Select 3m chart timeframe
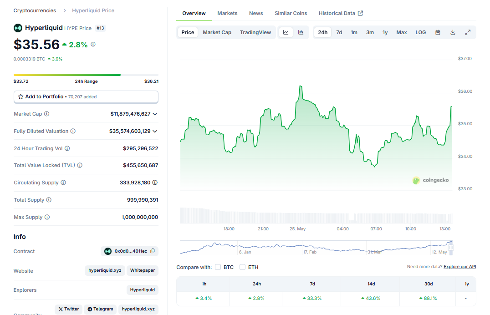The height and width of the screenshot is (315, 490). (370, 32)
